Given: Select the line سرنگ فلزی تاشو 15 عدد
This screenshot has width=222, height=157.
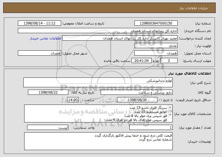Looking at the screenshot, I should (148, 108).
